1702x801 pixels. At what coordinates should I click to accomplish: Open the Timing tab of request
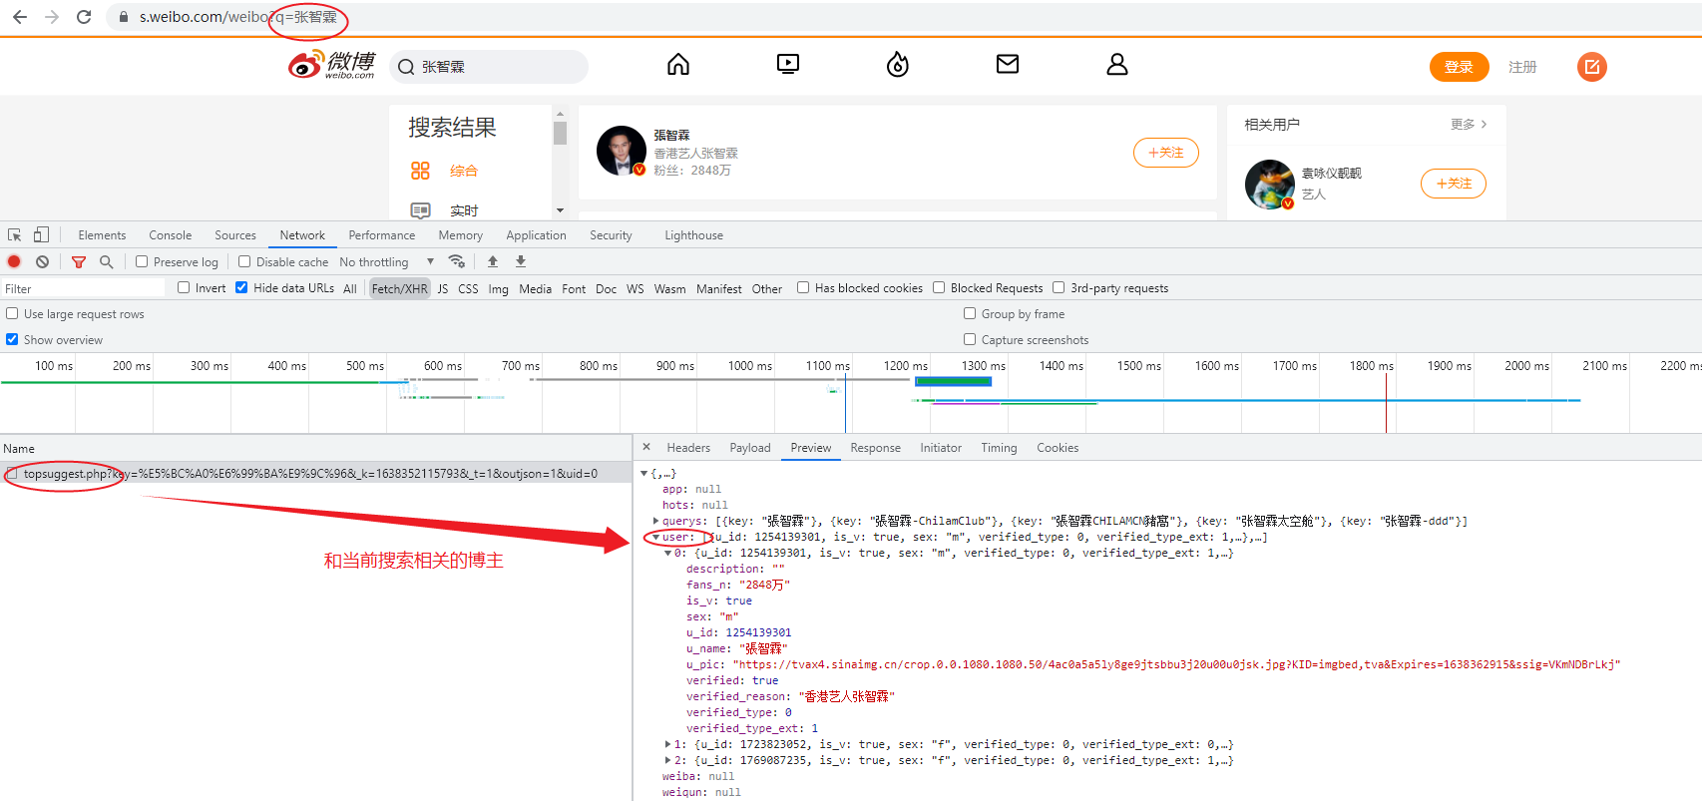[x=999, y=448]
